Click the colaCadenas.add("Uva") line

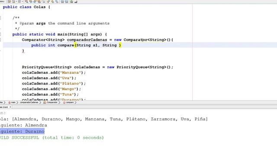[x=49, y=78]
